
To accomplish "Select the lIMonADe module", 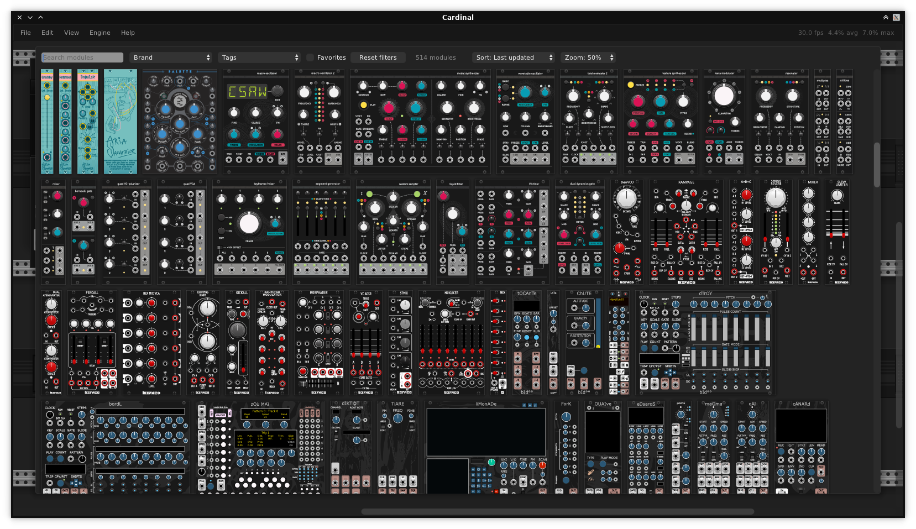I will click(x=486, y=449).
